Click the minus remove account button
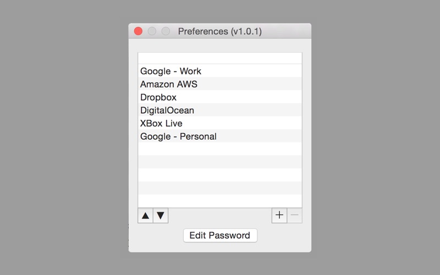Viewport: 440px width, 275px height. [295, 216]
